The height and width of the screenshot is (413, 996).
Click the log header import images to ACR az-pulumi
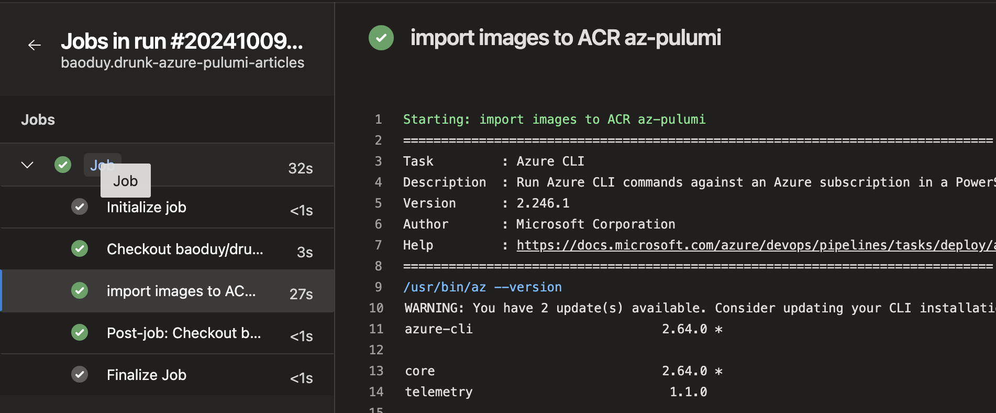[566, 38]
